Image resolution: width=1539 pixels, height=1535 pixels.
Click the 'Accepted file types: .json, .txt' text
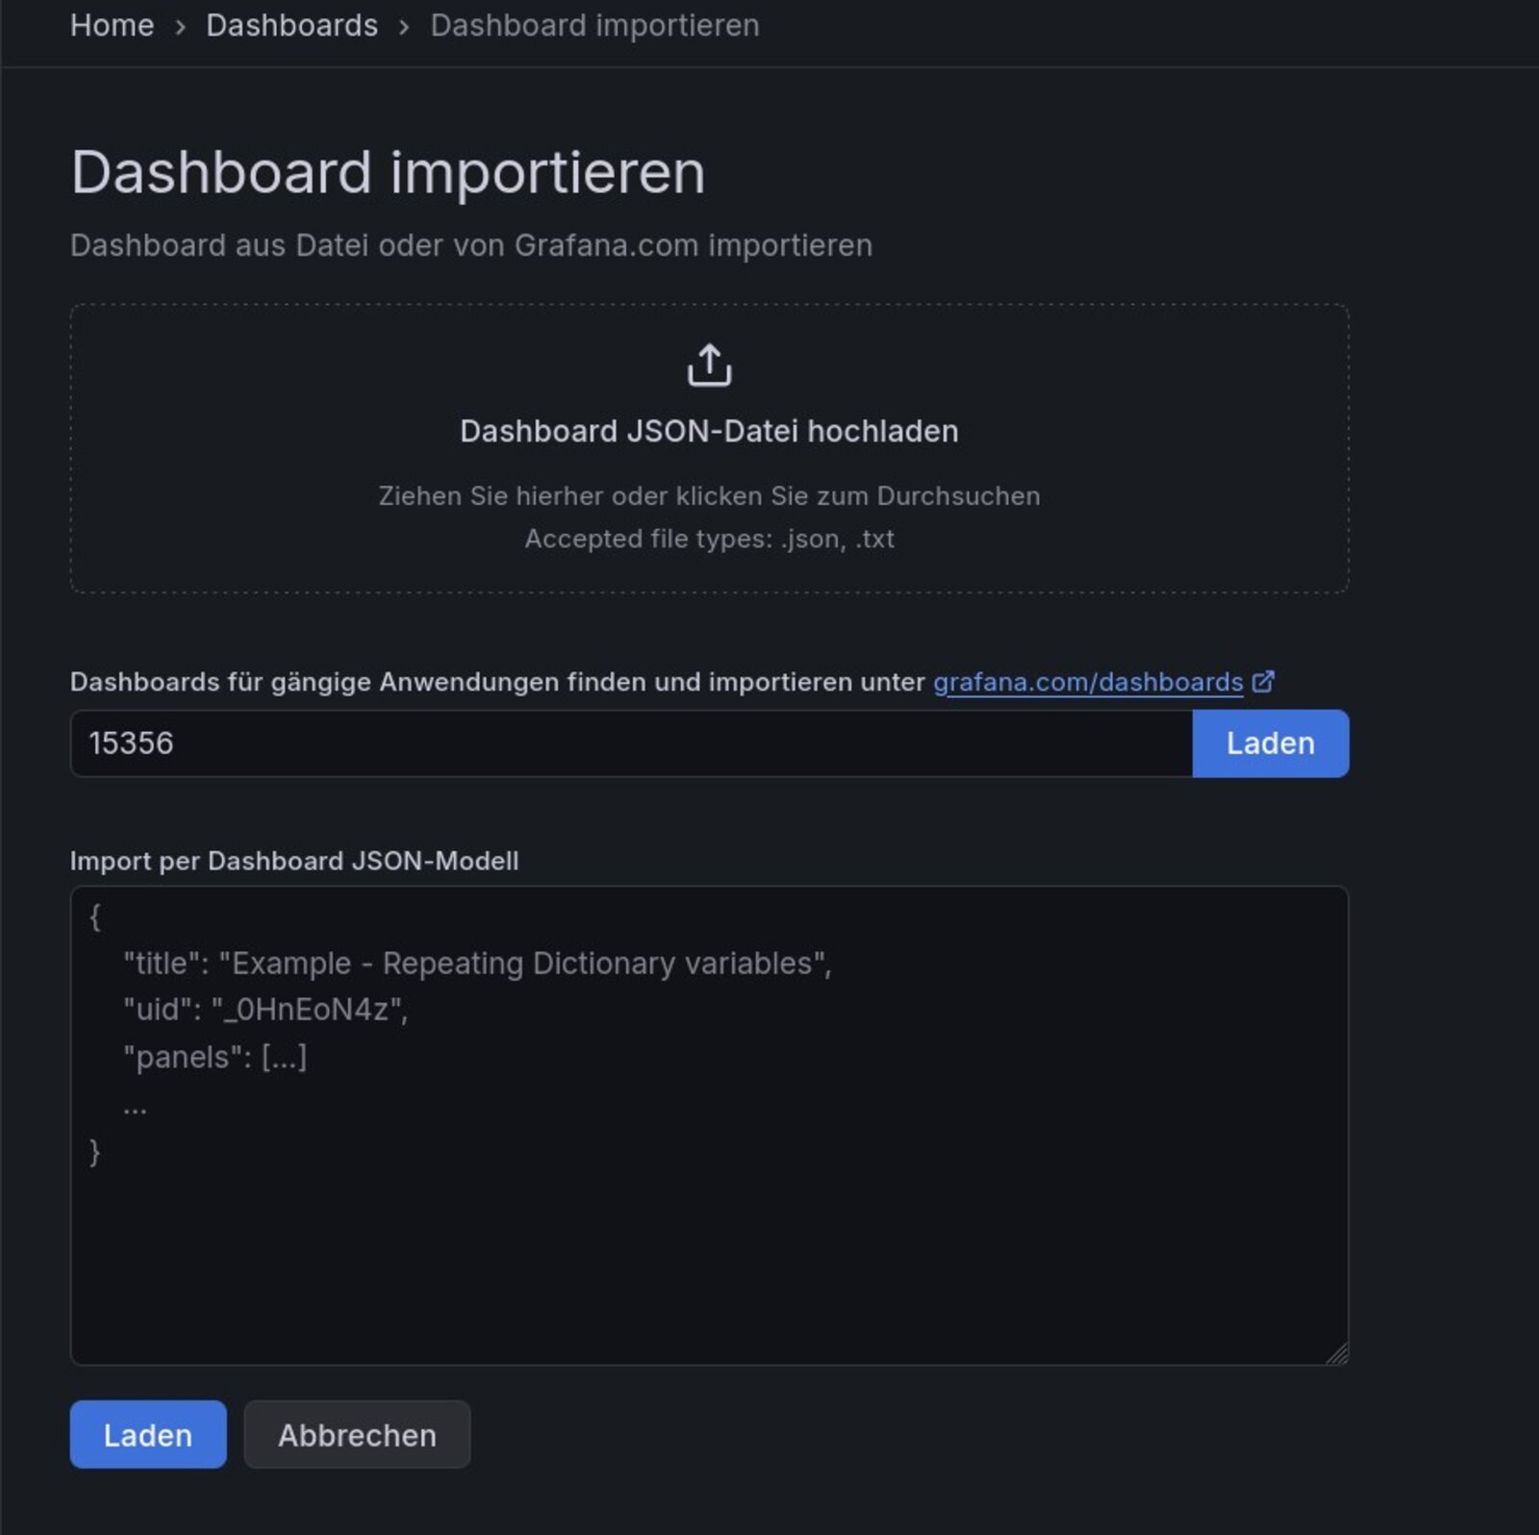pos(709,539)
